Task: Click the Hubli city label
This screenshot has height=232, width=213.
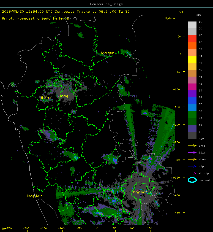Action: pos(46,98)
